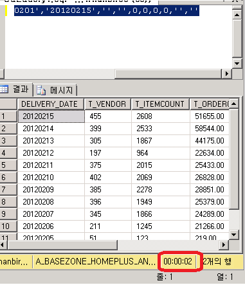Select row header number 8

coord(8,202)
